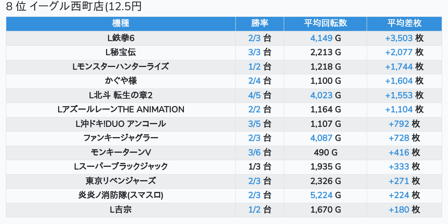Click the ファンキージャグラー machine name

click(x=121, y=138)
